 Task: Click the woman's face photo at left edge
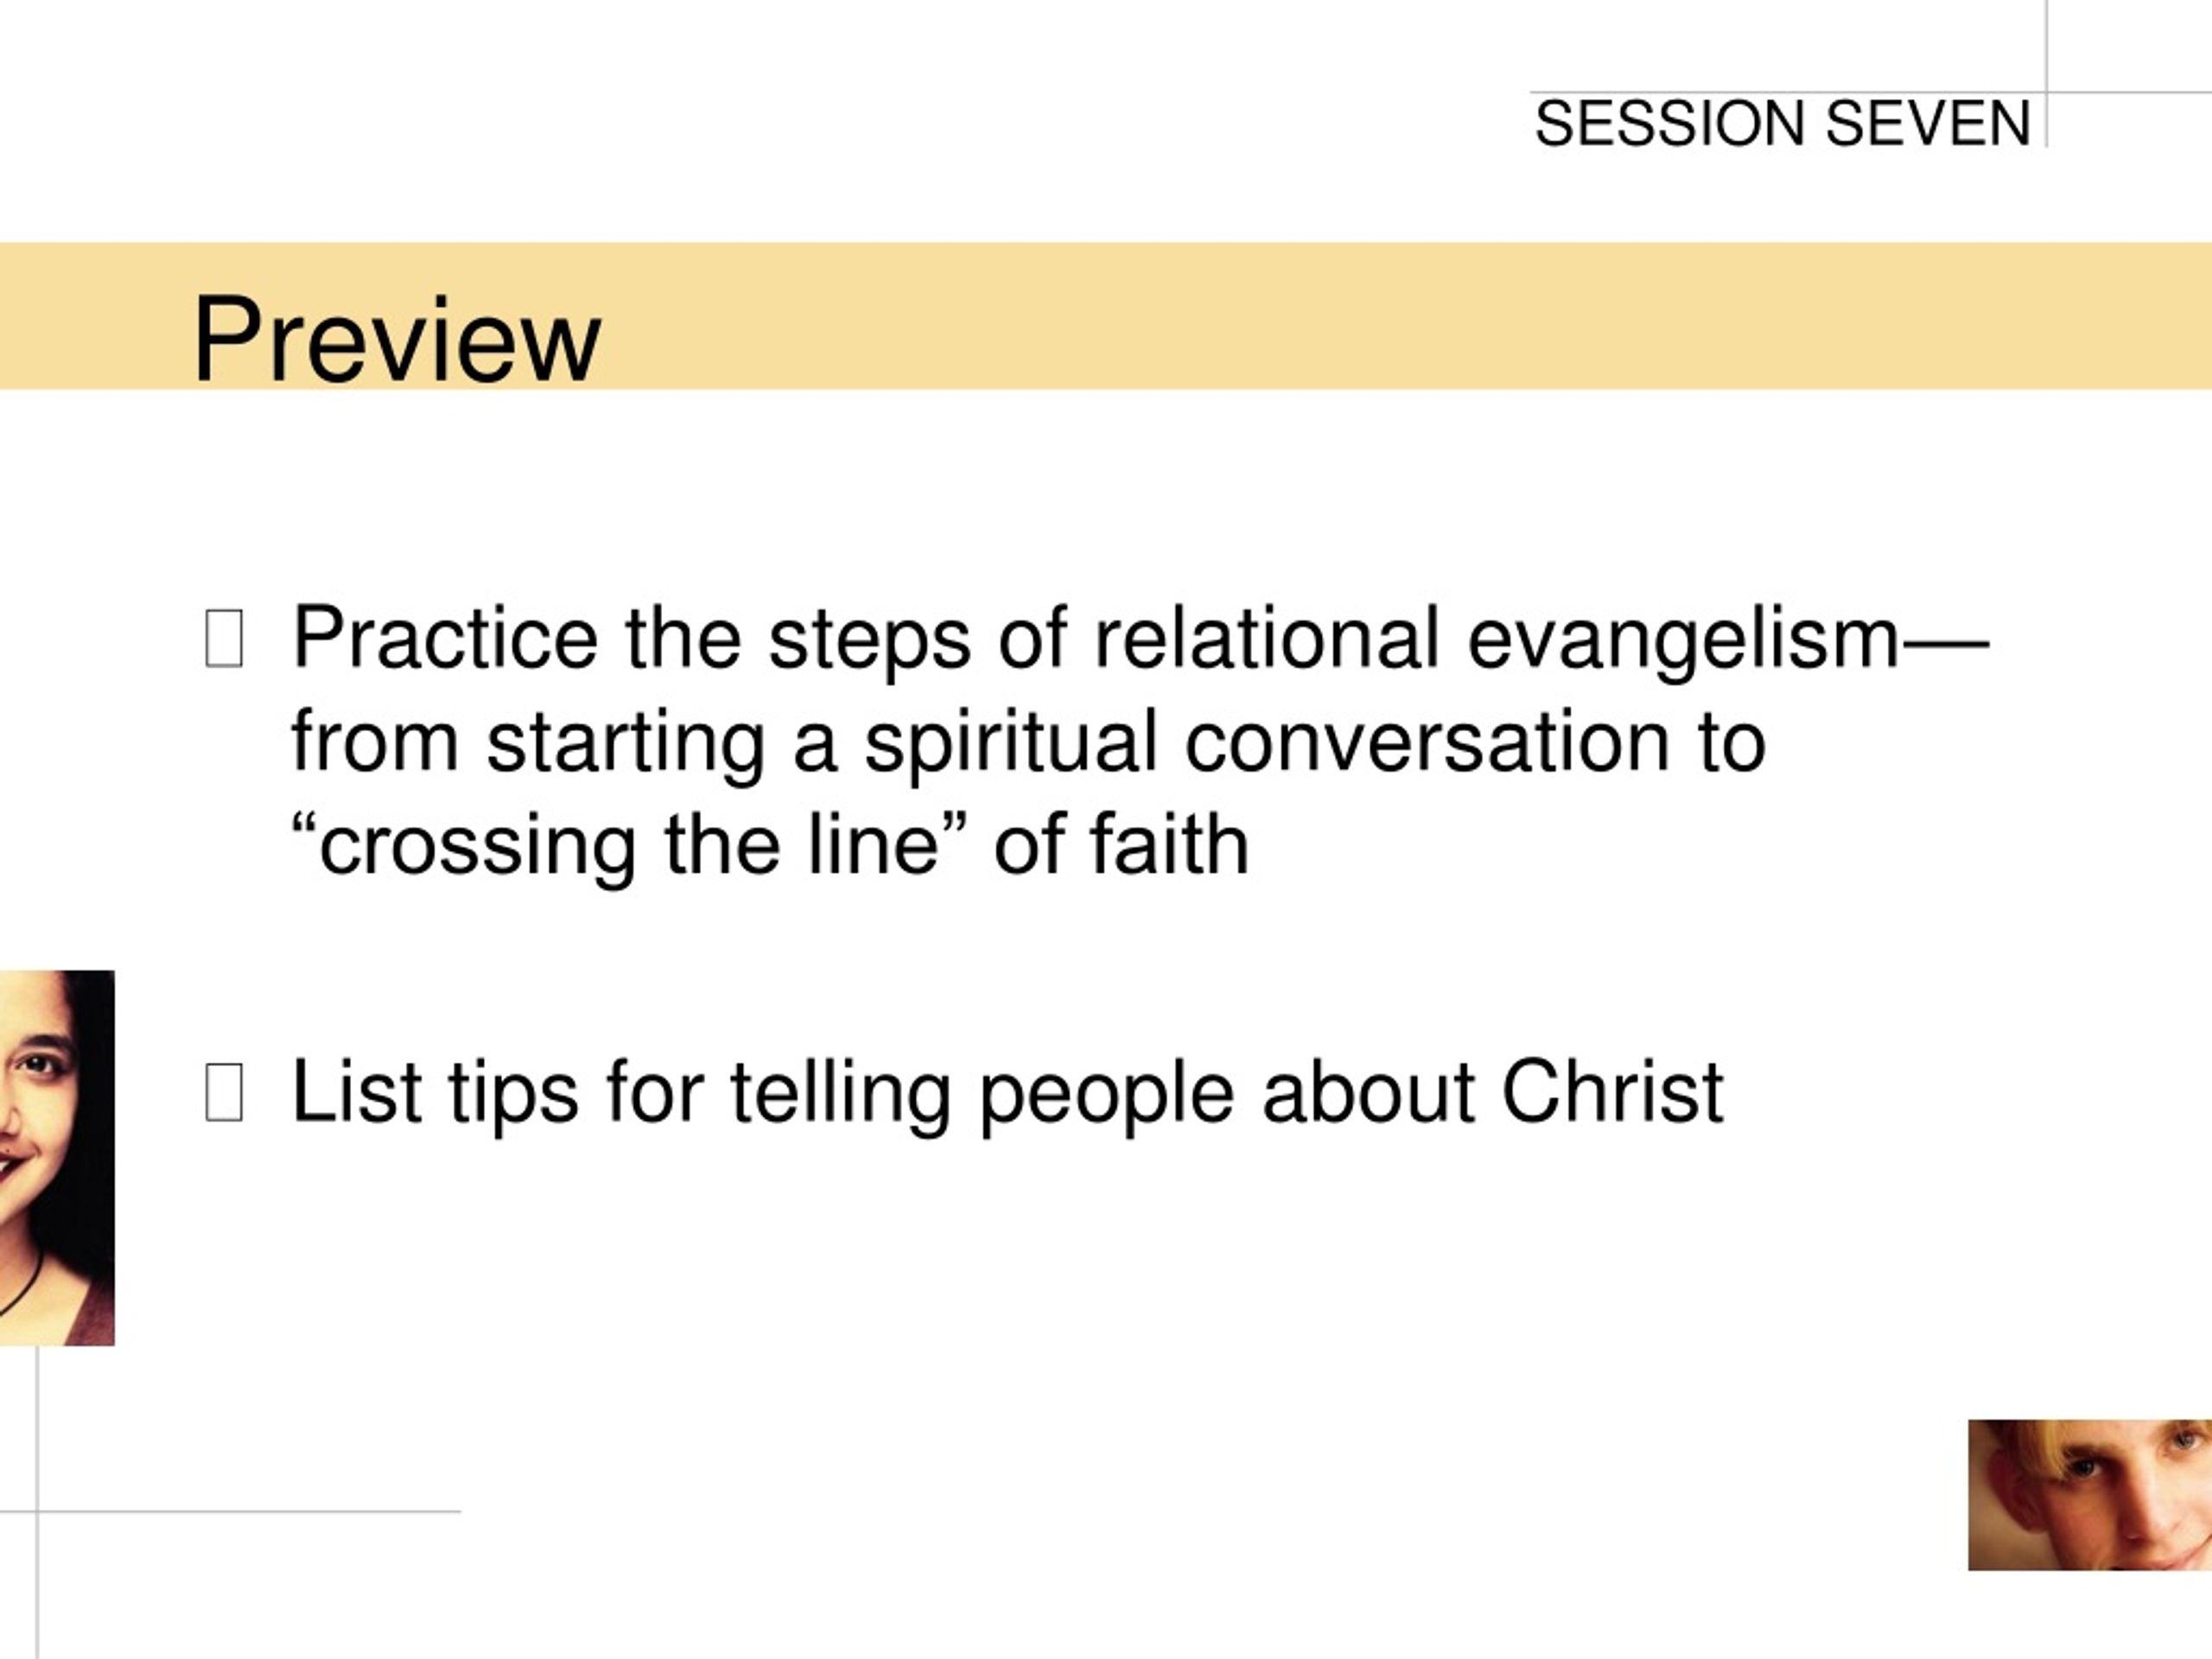click(x=57, y=1157)
